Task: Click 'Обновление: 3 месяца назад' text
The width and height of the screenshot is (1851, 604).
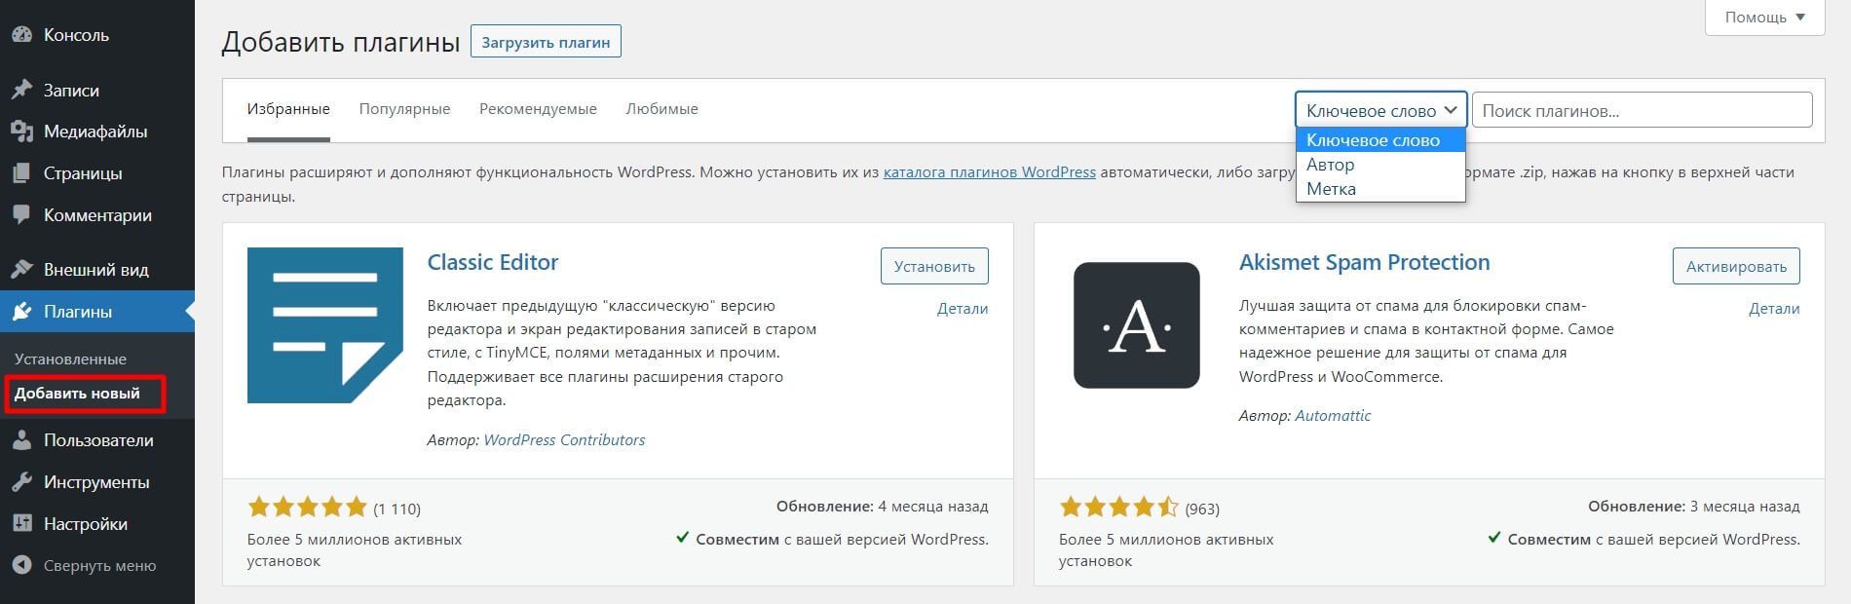Action: tap(1694, 507)
